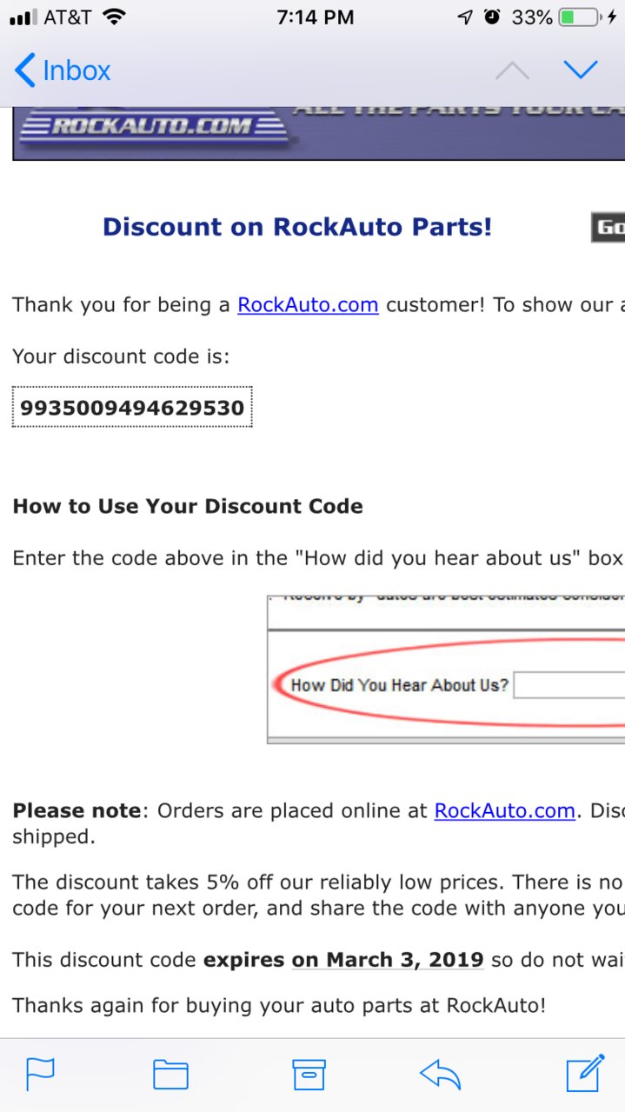Archive this email
625x1112 pixels.
point(309,1075)
